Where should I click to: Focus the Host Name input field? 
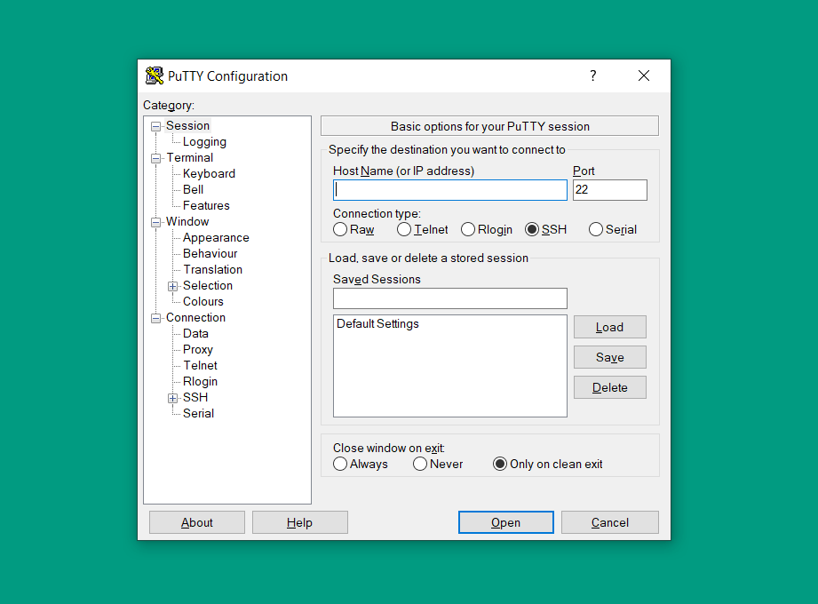tap(450, 190)
